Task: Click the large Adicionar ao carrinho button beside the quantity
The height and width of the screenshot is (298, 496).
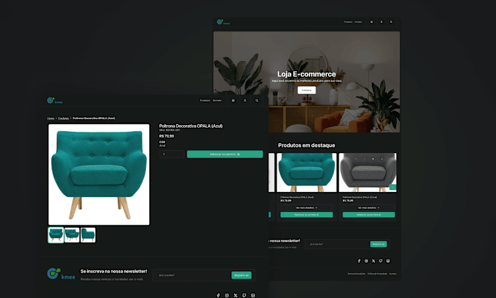Action: point(224,154)
